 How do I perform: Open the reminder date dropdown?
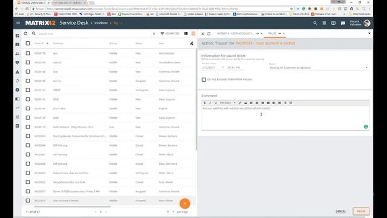click(223, 67)
